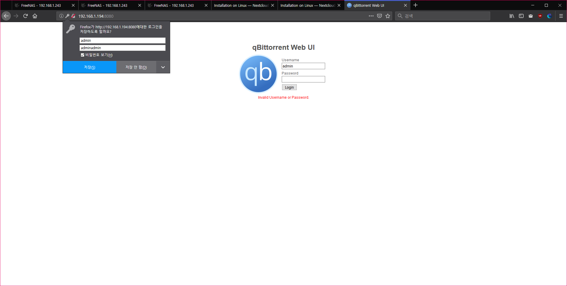
Task: Click the qBittorrent Web UI heading
Action: click(x=283, y=47)
